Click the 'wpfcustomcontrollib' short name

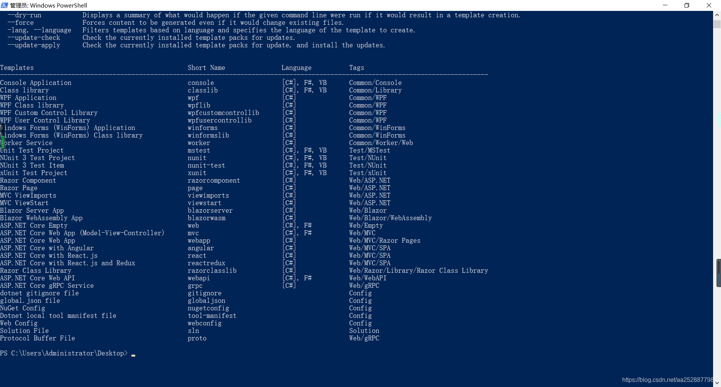pyautogui.click(x=223, y=113)
